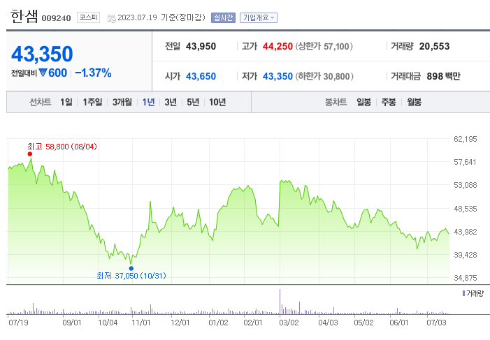Click the 하한가 30,800 text
This screenshot has width=490, height=340.
tap(325, 76)
